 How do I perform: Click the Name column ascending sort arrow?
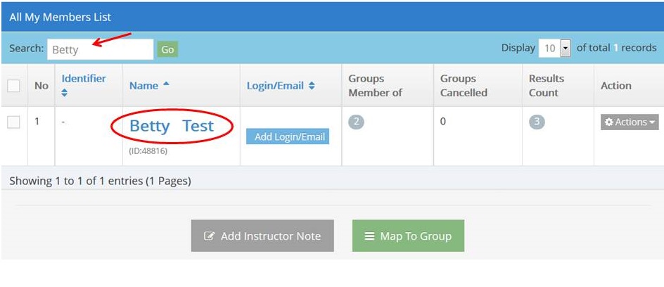[x=166, y=84]
